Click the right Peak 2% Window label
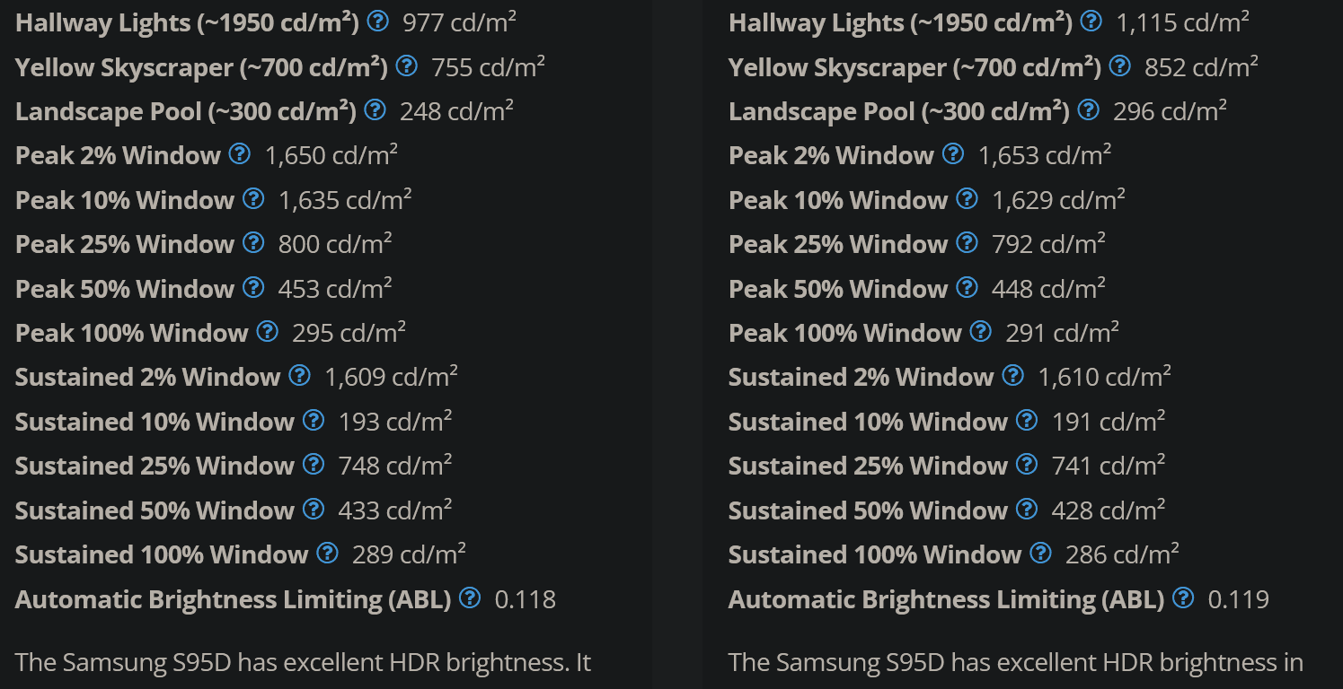This screenshot has width=1343, height=689. pos(831,155)
